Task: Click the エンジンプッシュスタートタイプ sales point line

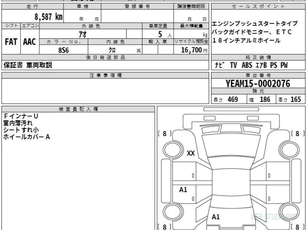Action: pos(255,23)
